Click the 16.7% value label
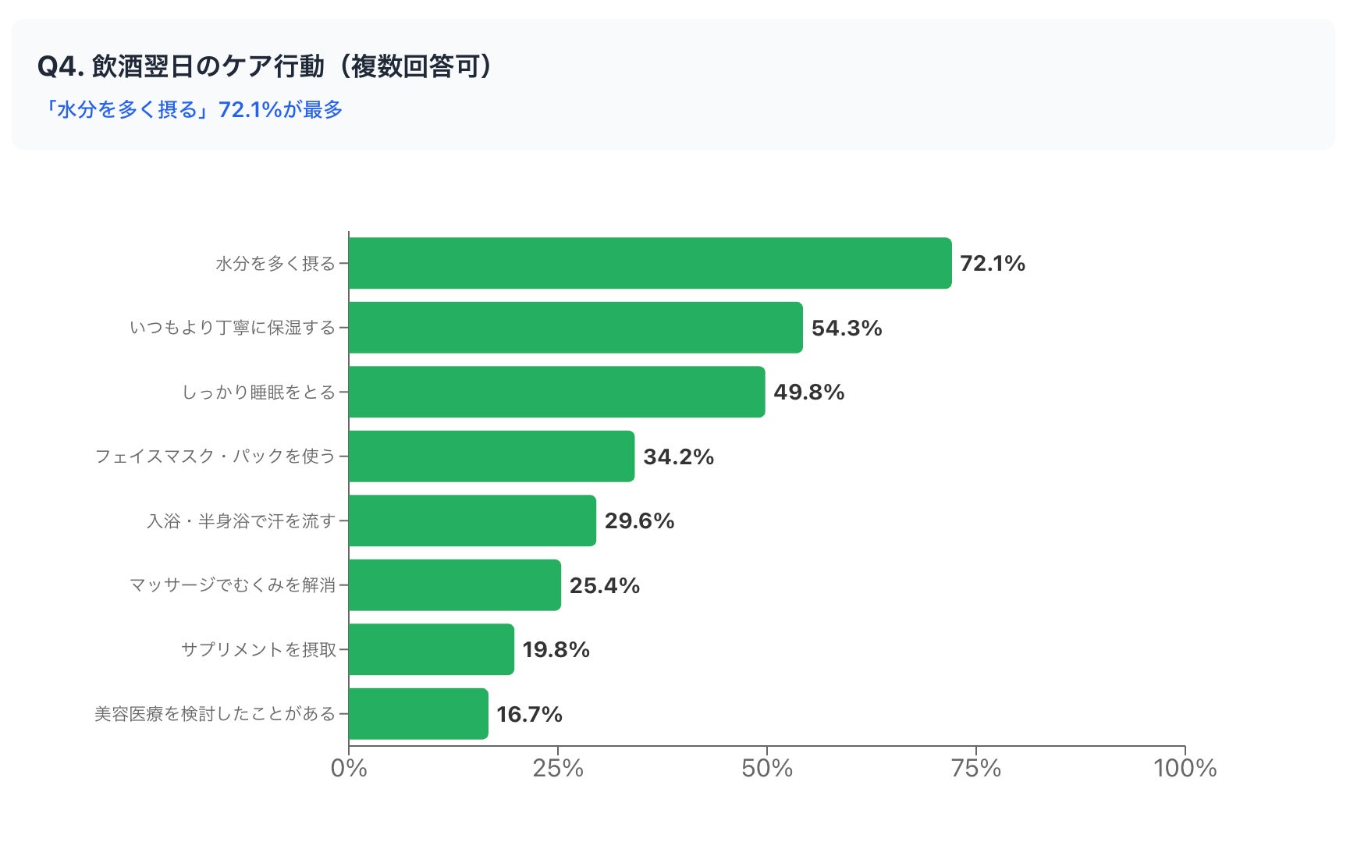This screenshot has height=849, width=1350. point(529,714)
